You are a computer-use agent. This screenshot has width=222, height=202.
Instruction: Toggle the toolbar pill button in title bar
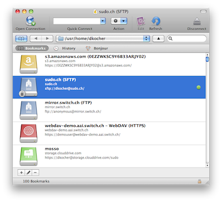coord(203,12)
